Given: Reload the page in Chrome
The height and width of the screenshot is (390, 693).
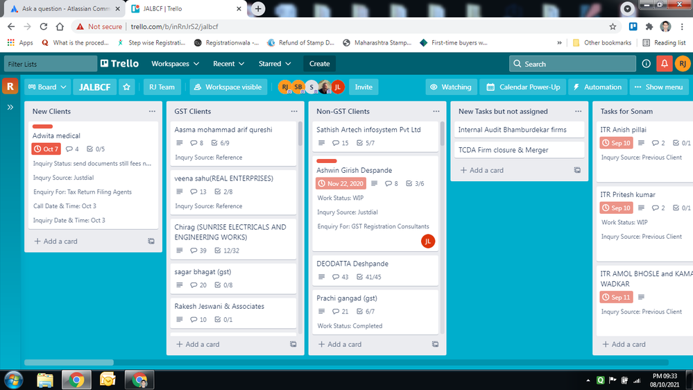Looking at the screenshot, I should click(x=43, y=26).
